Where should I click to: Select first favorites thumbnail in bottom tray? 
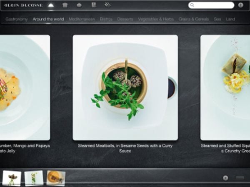coord(12,178)
